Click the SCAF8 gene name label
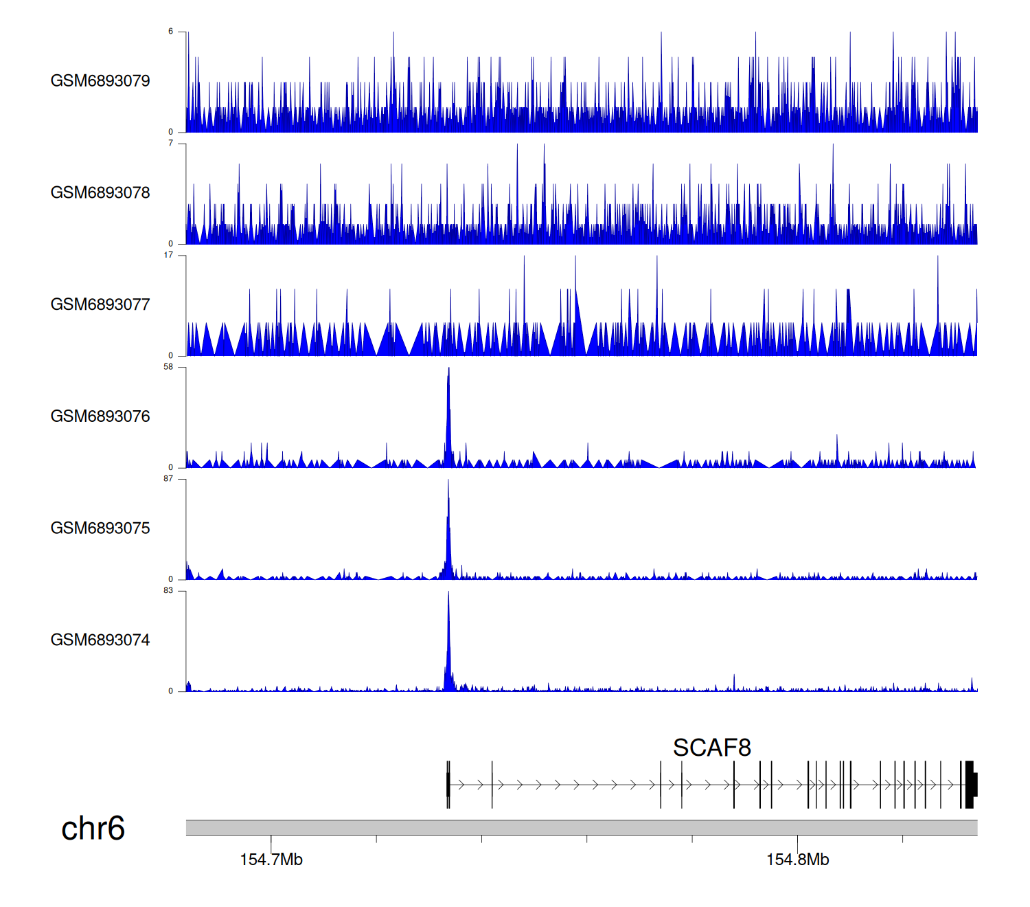 [711, 748]
